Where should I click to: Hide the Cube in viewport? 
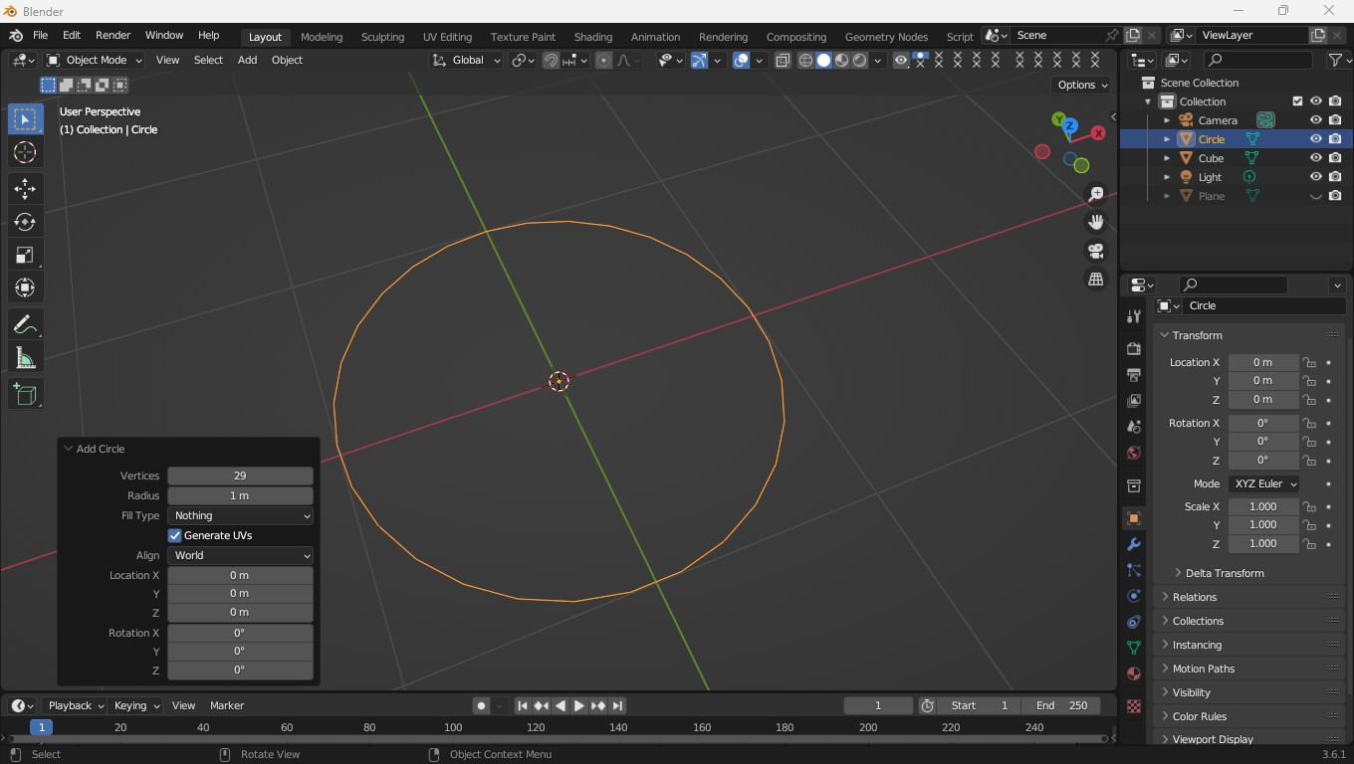coord(1315,158)
